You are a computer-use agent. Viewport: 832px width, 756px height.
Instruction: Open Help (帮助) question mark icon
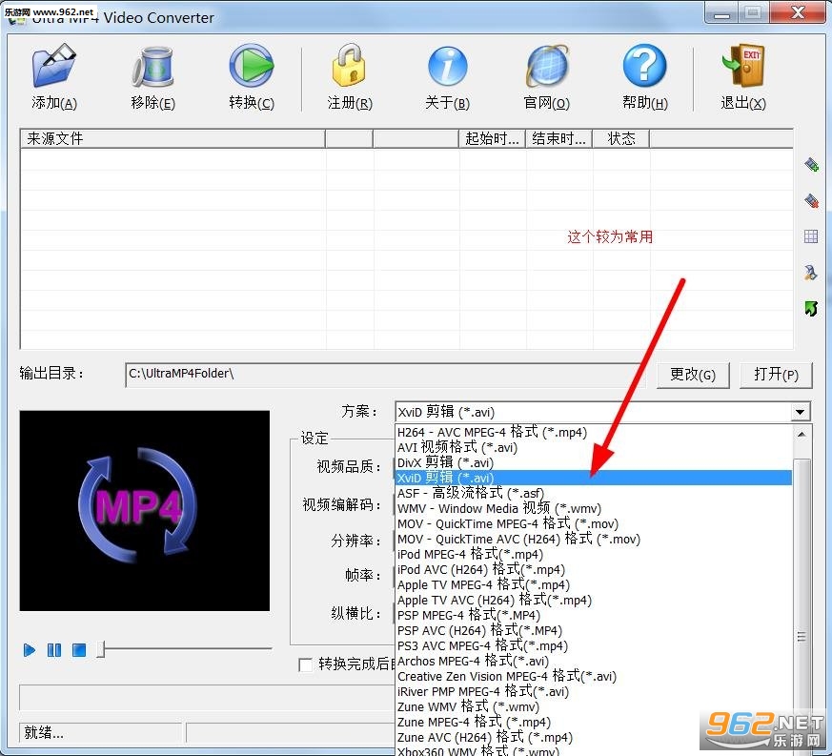coord(644,65)
